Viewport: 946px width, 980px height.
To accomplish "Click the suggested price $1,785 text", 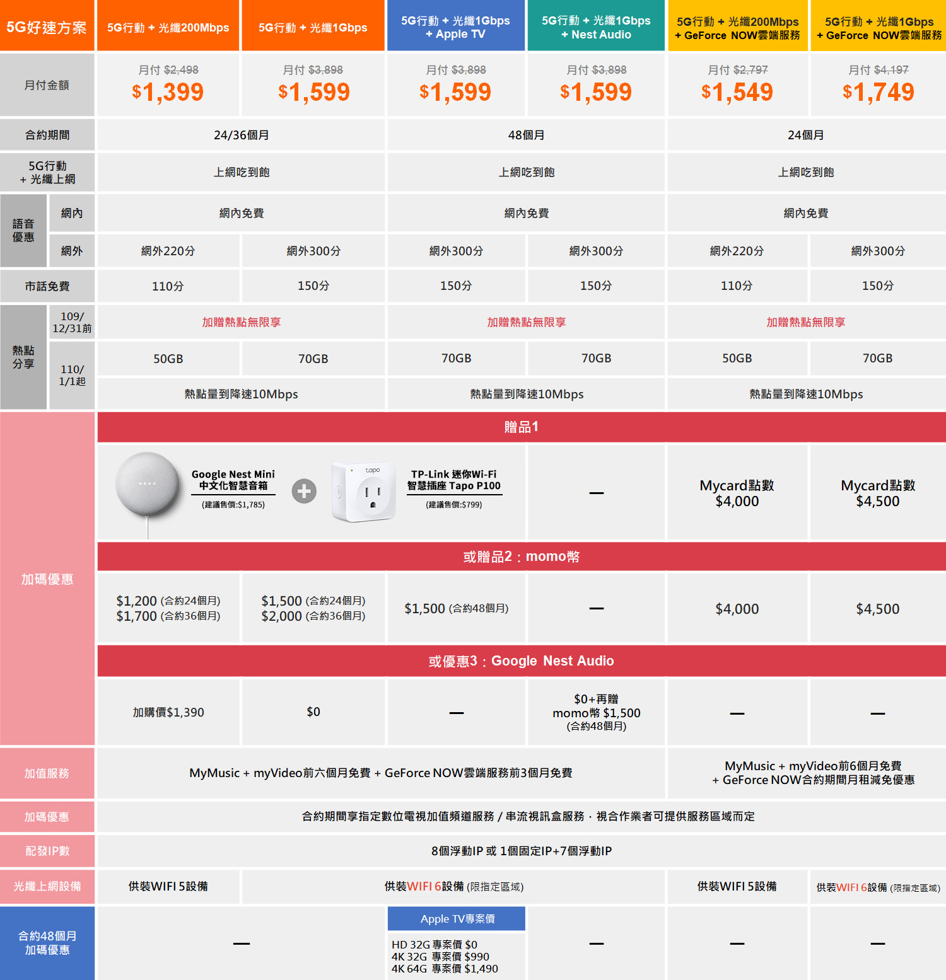I will (233, 505).
